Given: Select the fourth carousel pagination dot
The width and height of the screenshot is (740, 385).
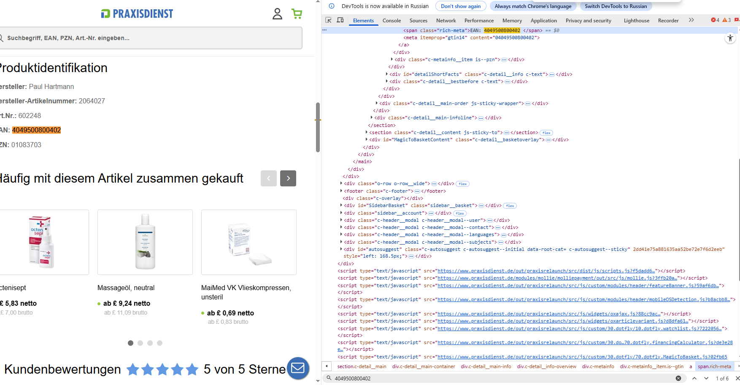Looking at the screenshot, I should pos(159,343).
